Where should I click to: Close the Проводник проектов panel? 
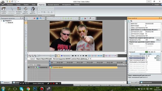click(x=23, y=18)
